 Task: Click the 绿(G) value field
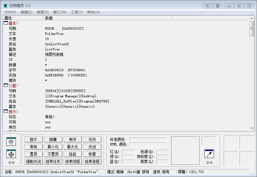click(x=128, y=157)
